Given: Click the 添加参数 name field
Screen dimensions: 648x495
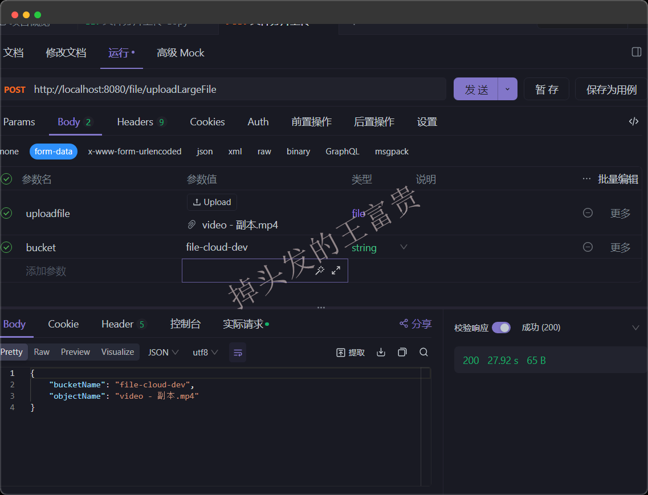Looking at the screenshot, I should click(x=46, y=271).
